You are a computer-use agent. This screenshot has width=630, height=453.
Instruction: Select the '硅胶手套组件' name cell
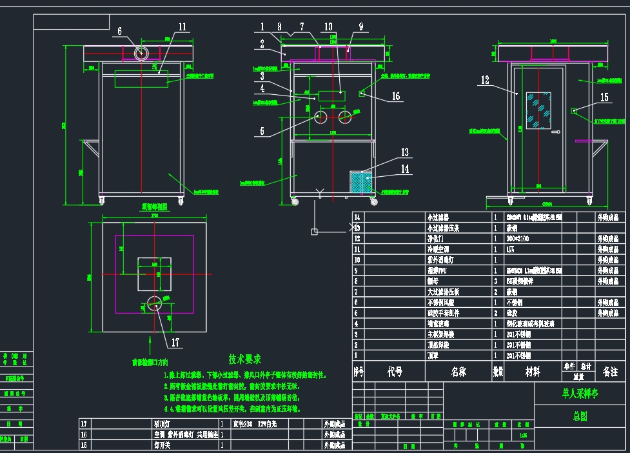[443, 313]
